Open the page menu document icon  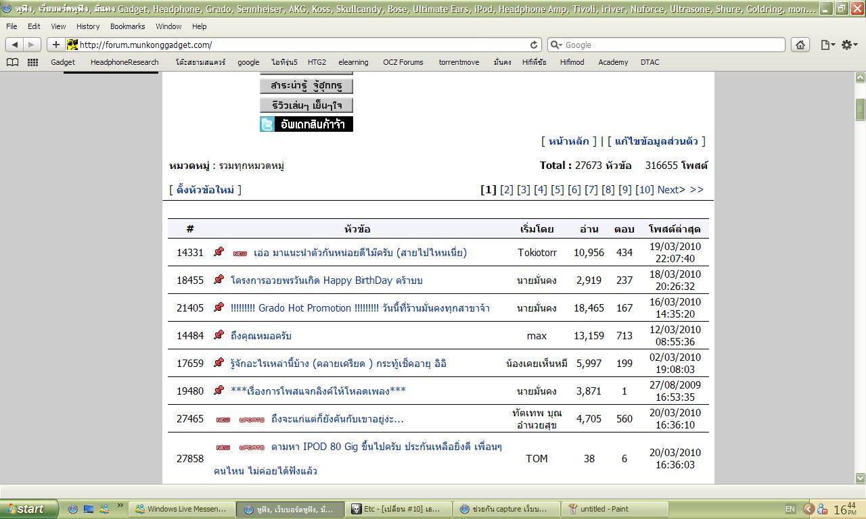828,45
